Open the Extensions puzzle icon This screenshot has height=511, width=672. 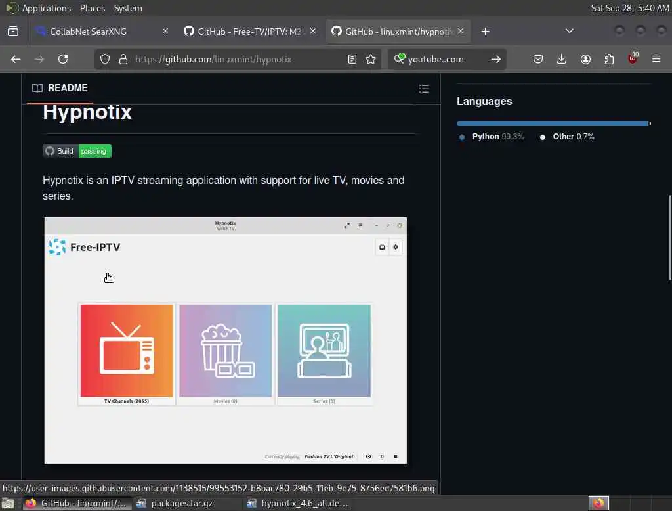[609, 59]
